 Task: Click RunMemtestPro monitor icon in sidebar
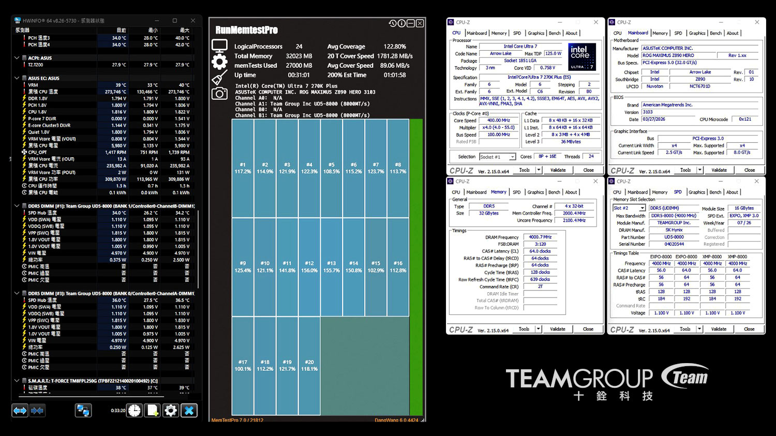[219, 46]
